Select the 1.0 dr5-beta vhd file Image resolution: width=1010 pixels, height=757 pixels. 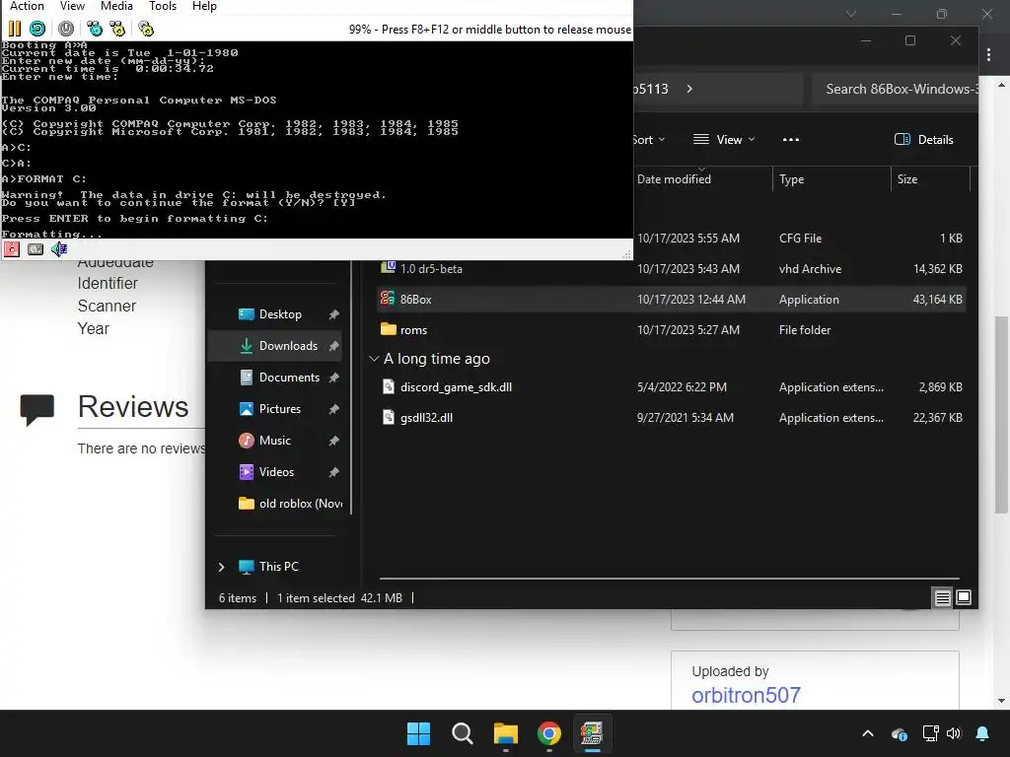tap(670, 268)
